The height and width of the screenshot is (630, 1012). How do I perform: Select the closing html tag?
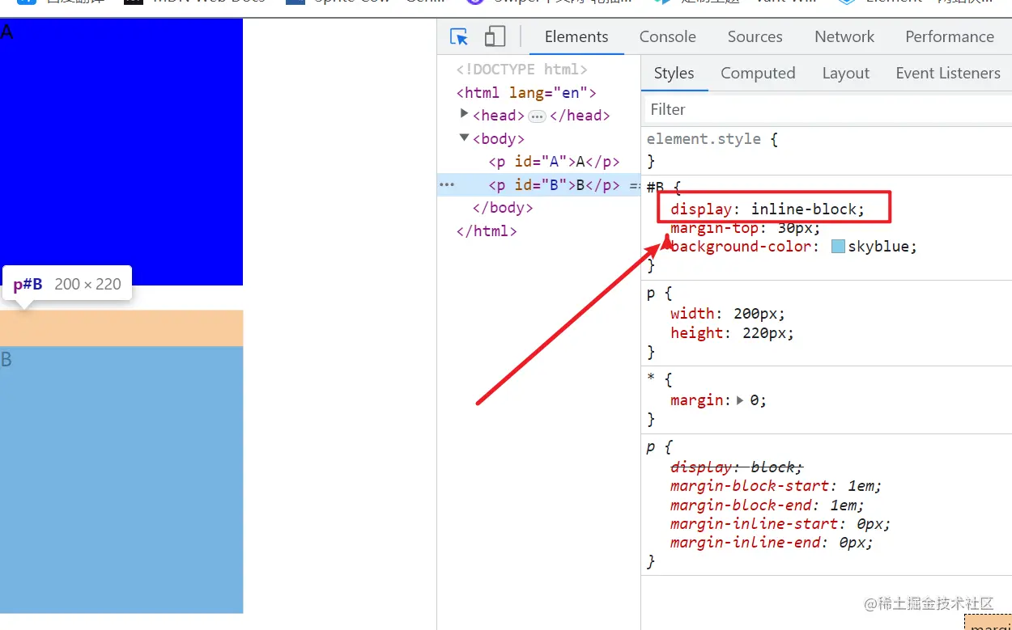[487, 231]
